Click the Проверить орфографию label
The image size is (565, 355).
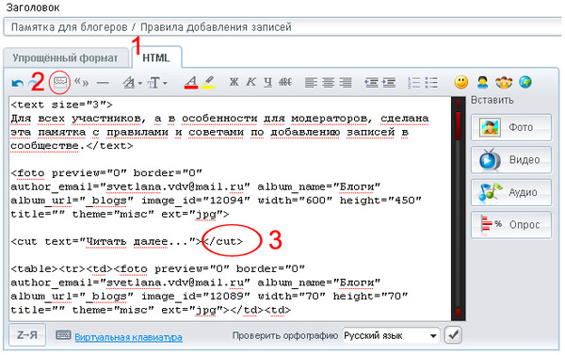click(x=284, y=335)
